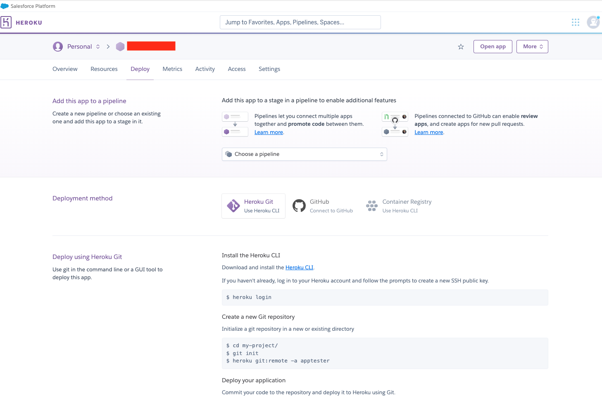Viewport: 602px width, 400px height.
Task: Open the user account avatar menu
Action: [x=593, y=22]
